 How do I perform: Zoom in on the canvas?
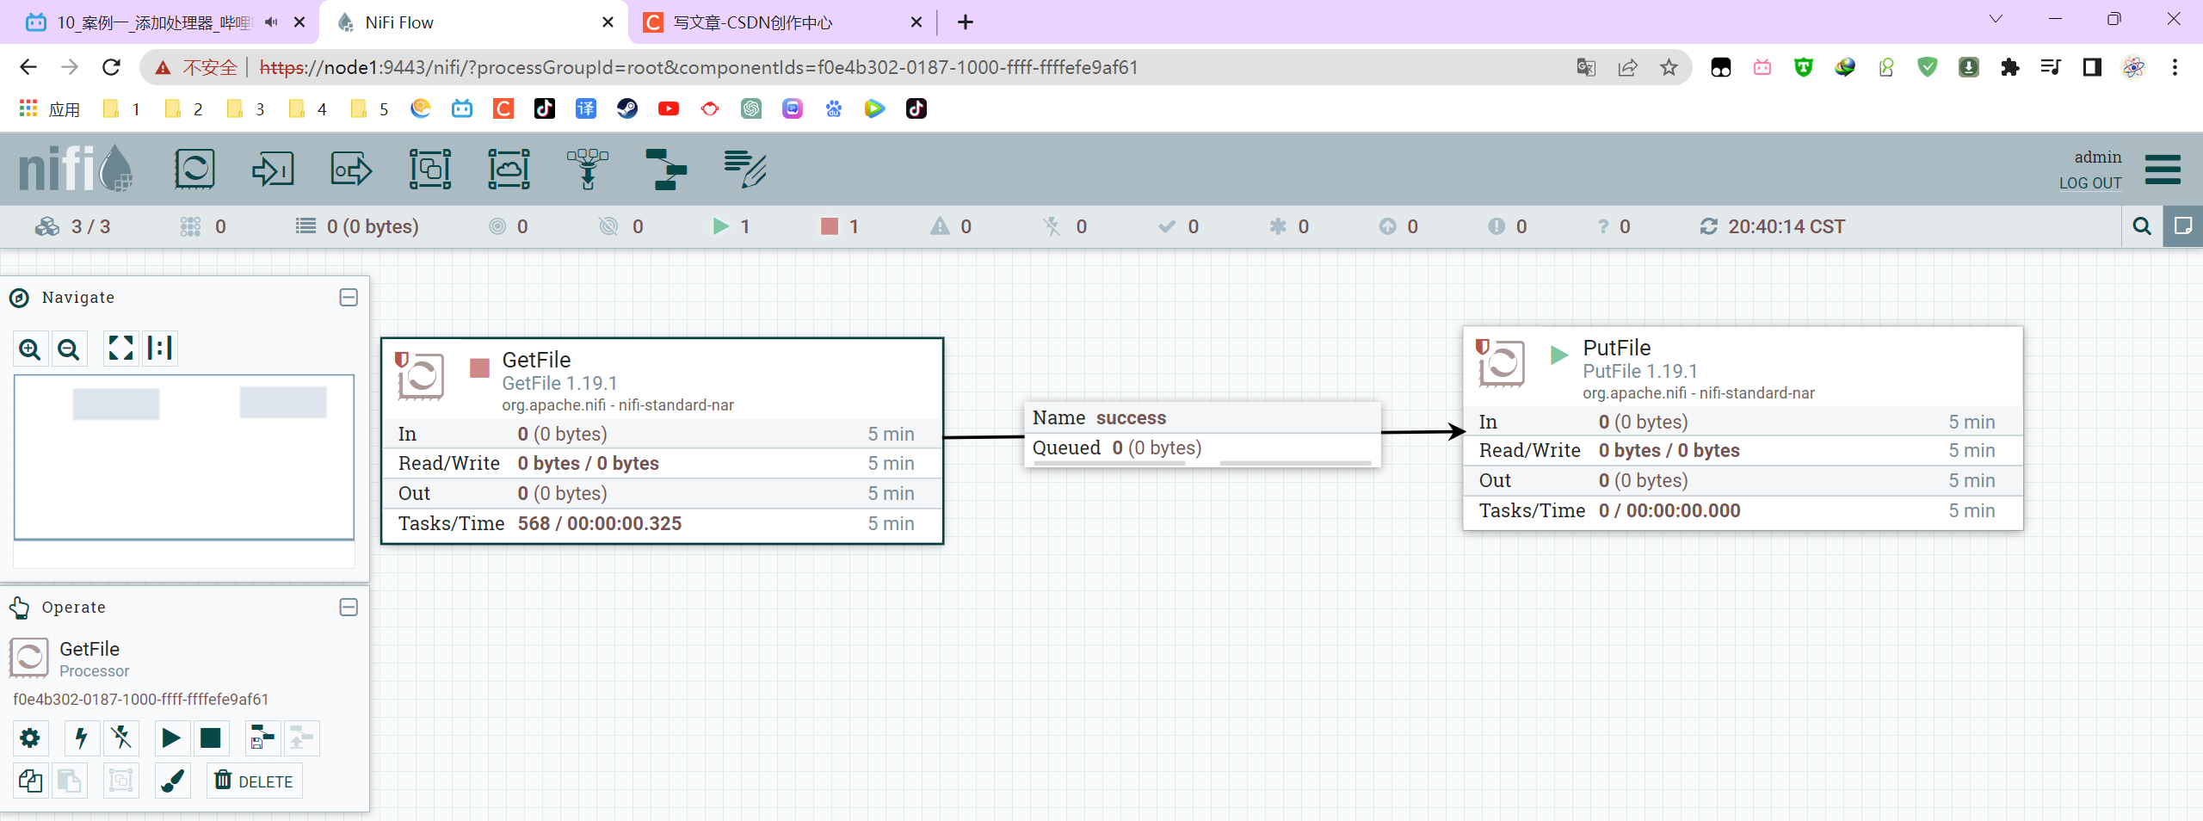click(x=30, y=349)
